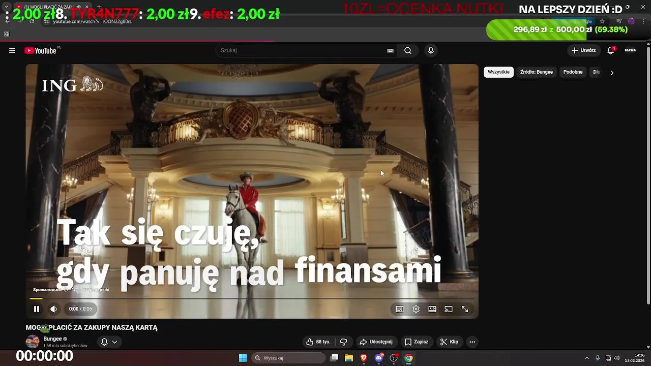Click the Udostępnij share button
Viewport: 651px width, 366px height.
click(376, 342)
